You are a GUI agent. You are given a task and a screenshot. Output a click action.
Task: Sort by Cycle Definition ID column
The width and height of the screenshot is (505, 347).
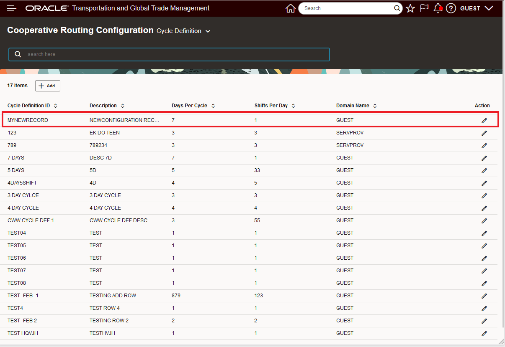click(x=55, y=106)
